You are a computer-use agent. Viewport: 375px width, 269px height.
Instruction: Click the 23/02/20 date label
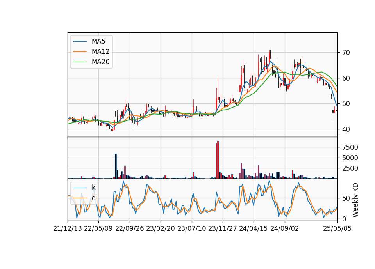pos(161,229)
